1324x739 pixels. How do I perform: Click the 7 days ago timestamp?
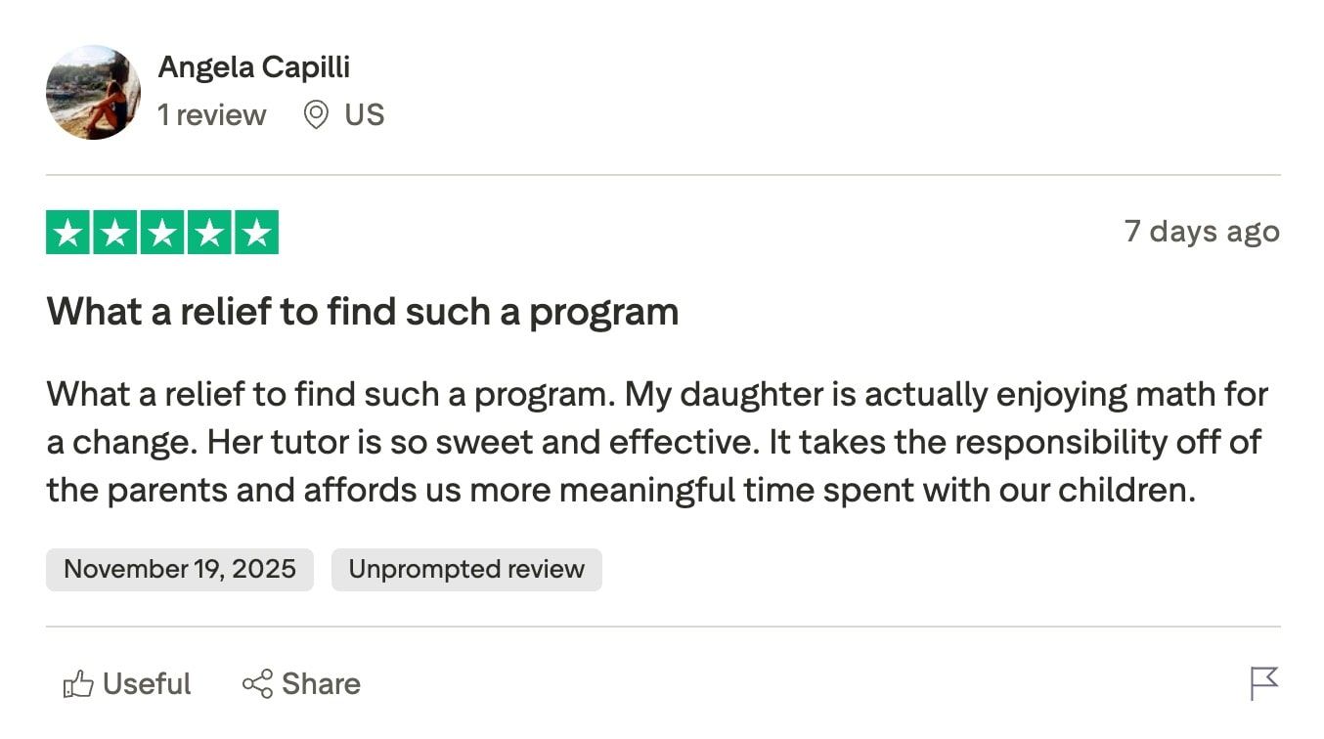(1203, 232)
